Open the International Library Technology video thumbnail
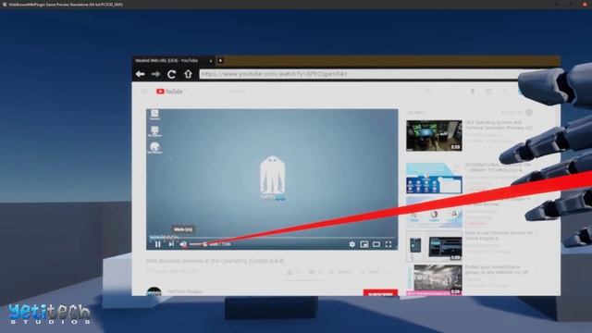The width and height of the screenshot is (592, 333). pyautogui.click(x=434, y=179)
